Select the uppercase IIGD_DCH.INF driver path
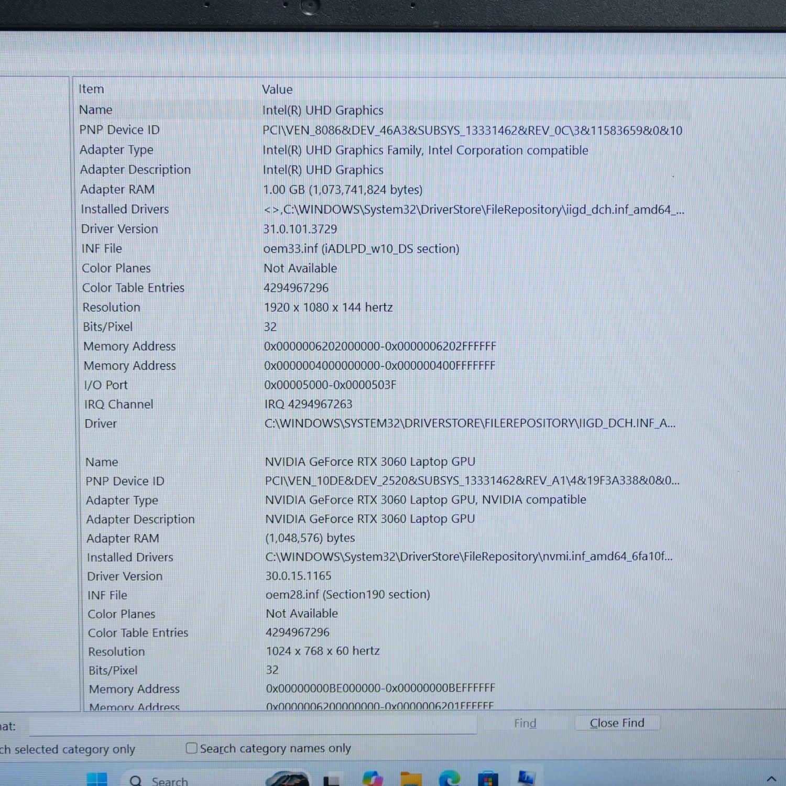Screen dimensions: 786x786 [470, 423]
